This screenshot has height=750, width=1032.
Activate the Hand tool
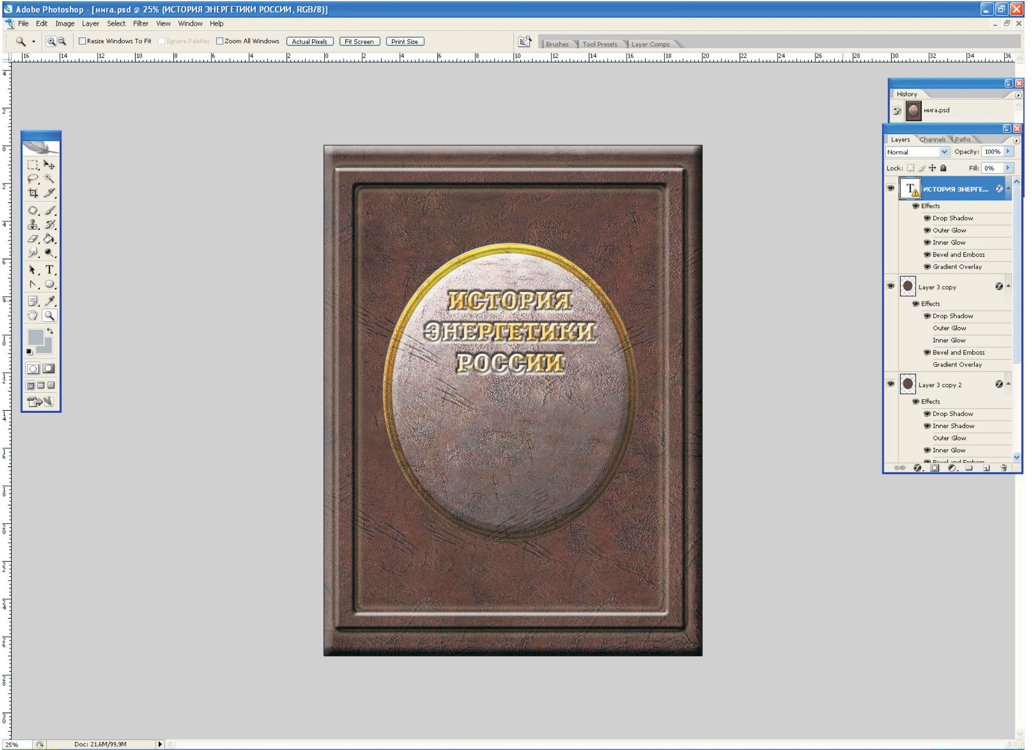tap(33, 316)
